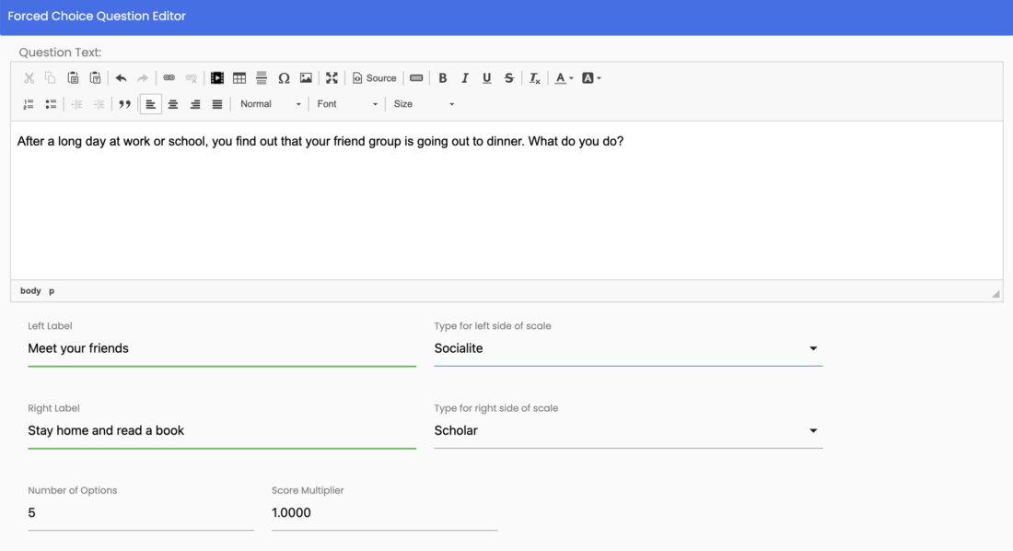Insert a link with the chain icon

[x=169, y=78]
